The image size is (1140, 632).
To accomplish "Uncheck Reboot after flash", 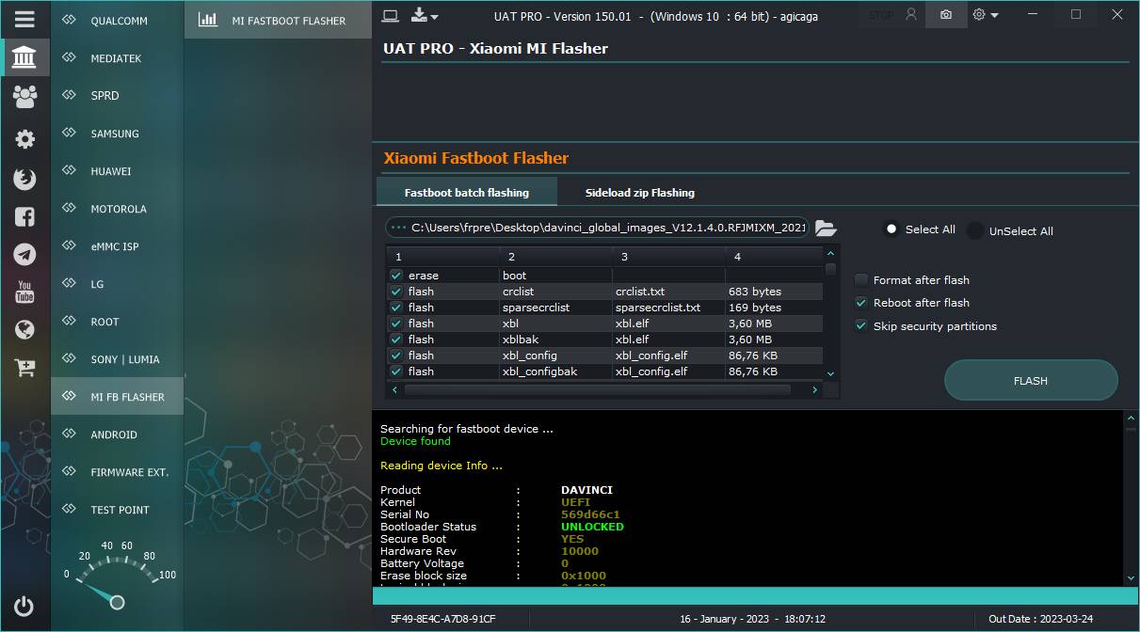I will [x=861, y=303].
